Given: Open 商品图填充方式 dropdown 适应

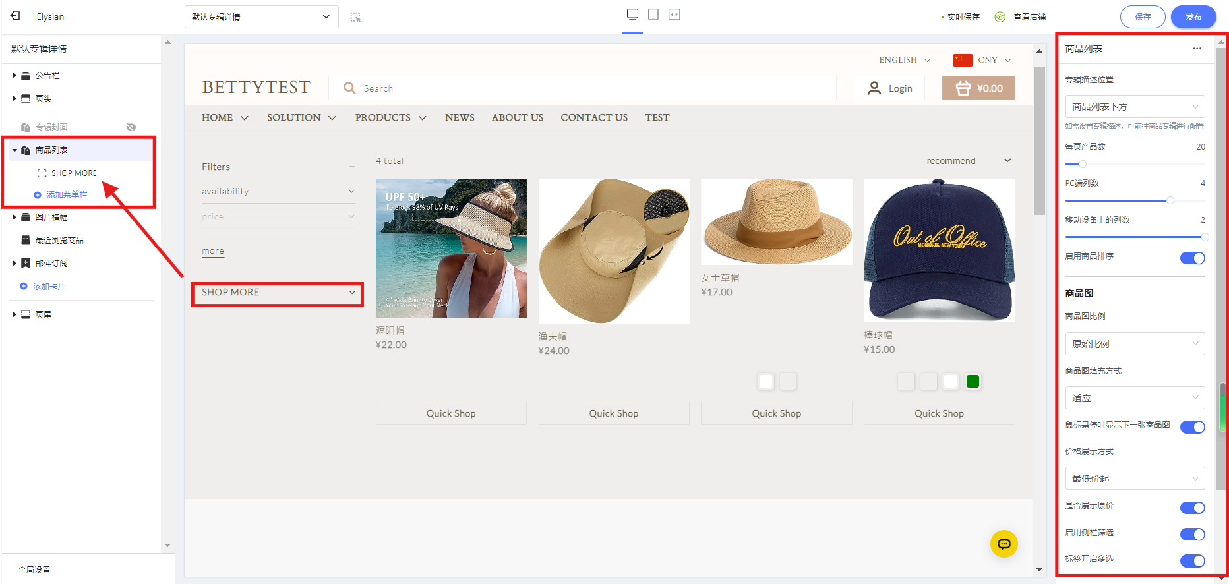Looking at the screenshot, I should [x=1135, y=398].
